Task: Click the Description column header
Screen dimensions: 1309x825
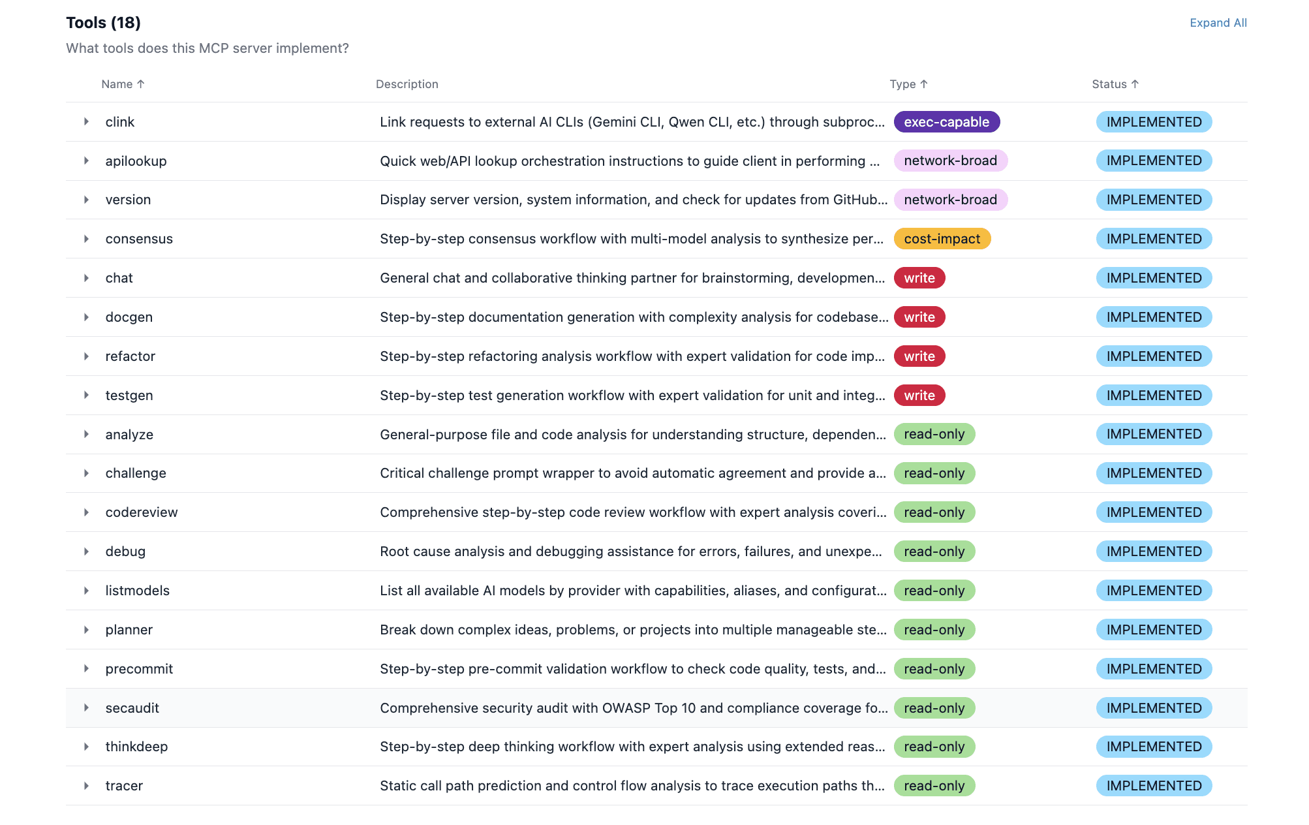Action: [x=407, y=84]
